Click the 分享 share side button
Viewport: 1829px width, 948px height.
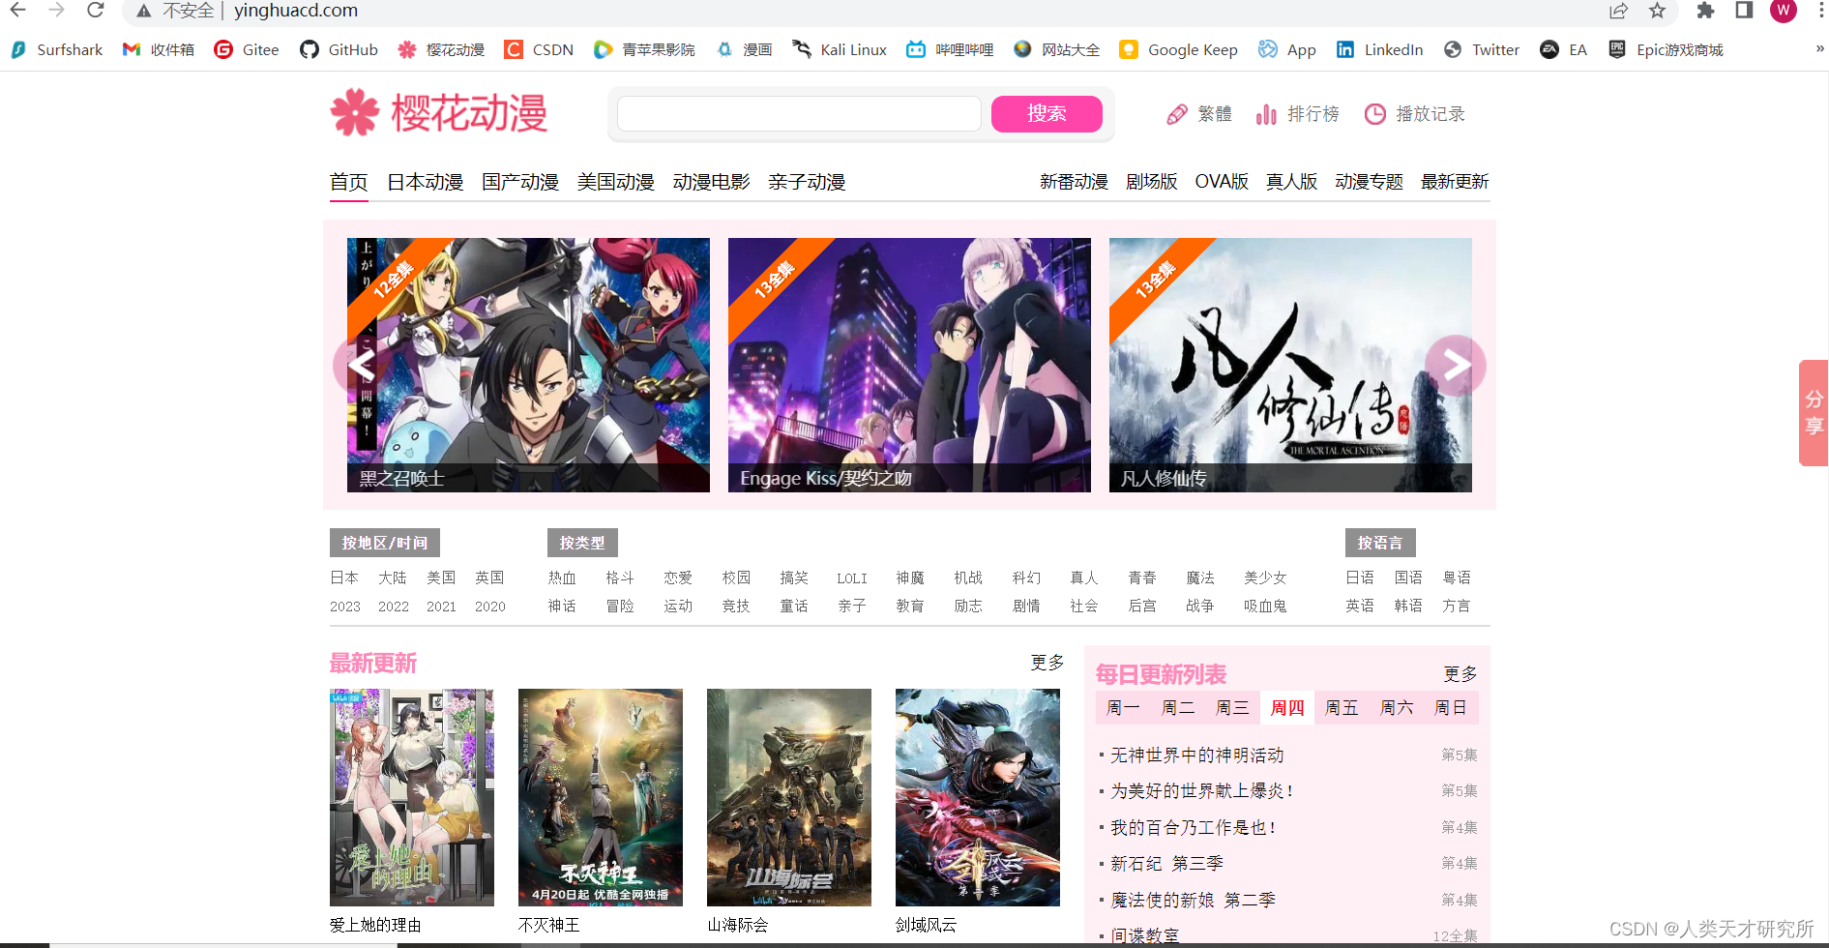pos(1814,413)
